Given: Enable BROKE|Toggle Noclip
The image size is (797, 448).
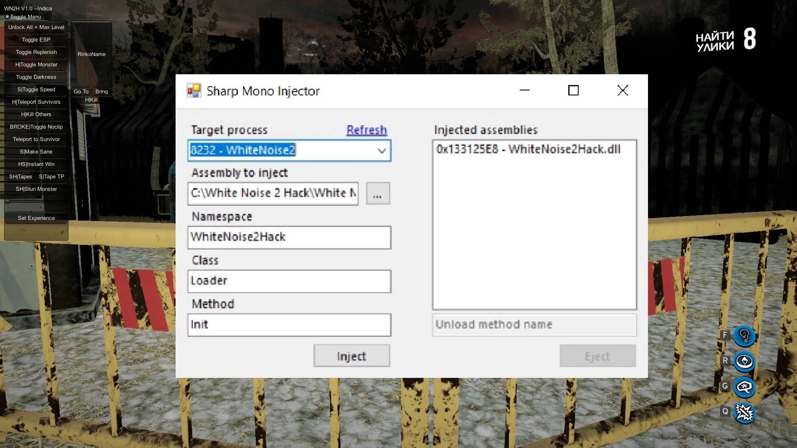Looking at the screenshot, I should pos(36,127).
